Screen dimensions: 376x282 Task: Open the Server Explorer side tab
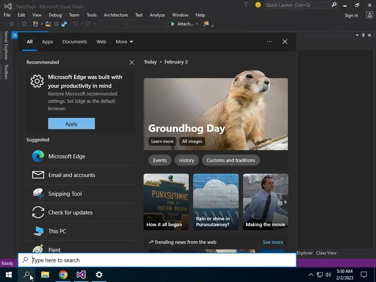pos(6,46)
